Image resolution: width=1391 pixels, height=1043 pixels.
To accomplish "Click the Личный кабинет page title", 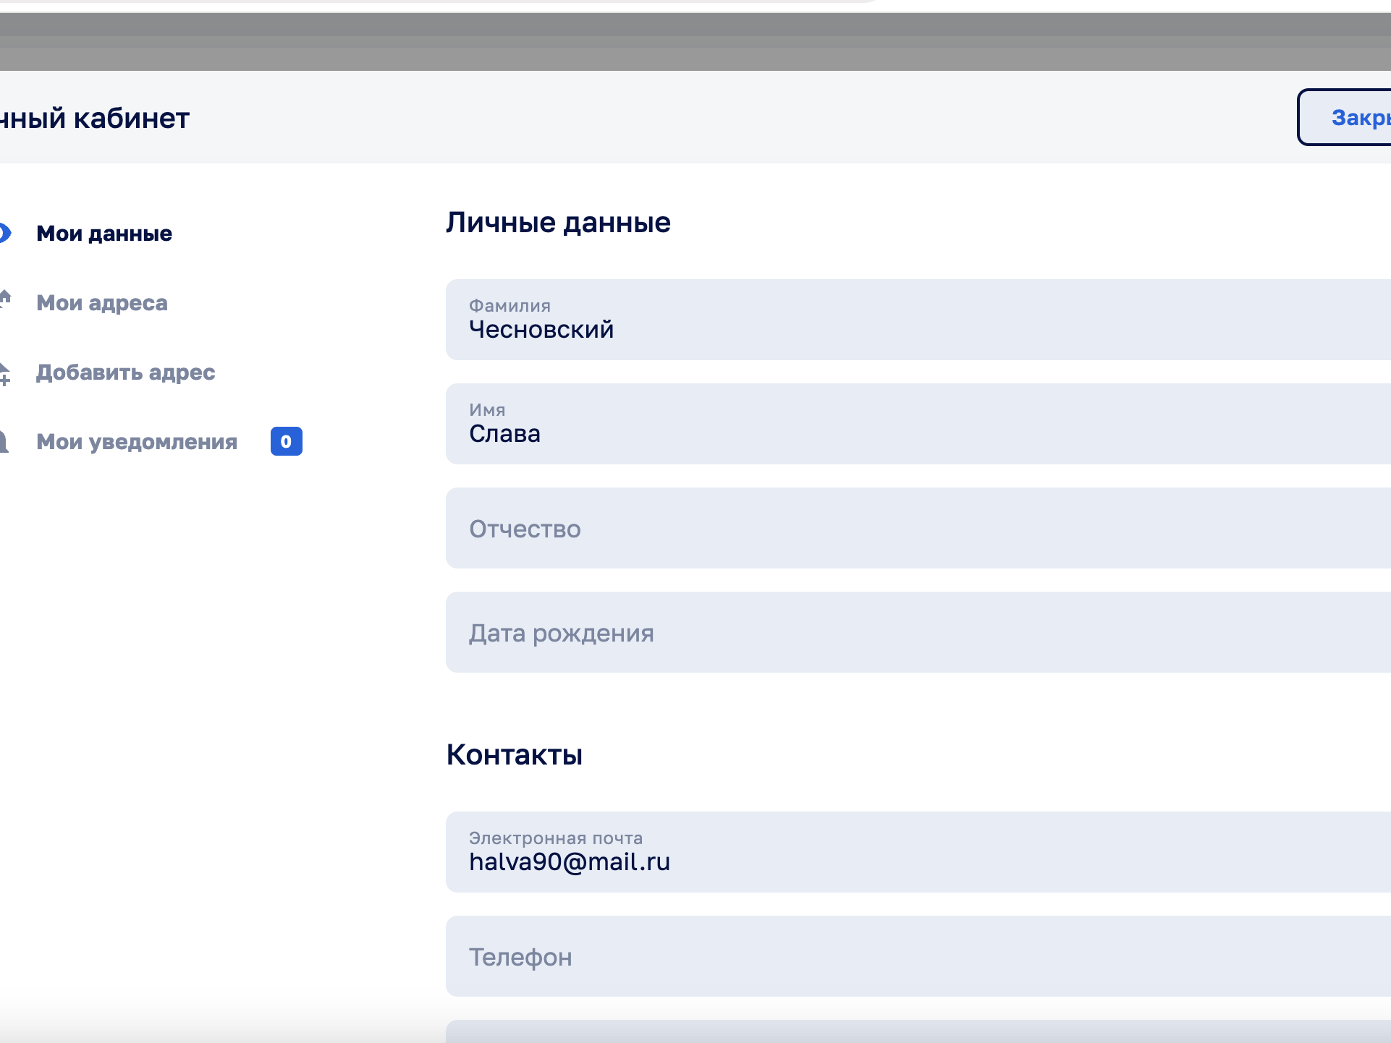I will pyautogui.click(x=95, y=118).
